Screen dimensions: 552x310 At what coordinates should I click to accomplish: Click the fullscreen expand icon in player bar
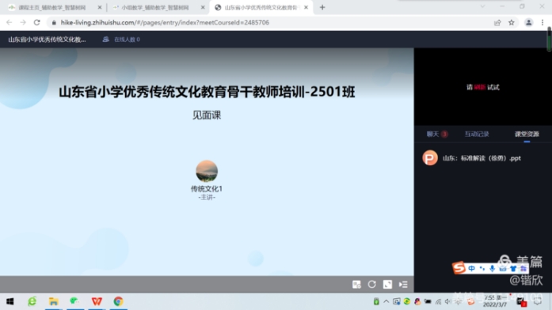(387, 285)
